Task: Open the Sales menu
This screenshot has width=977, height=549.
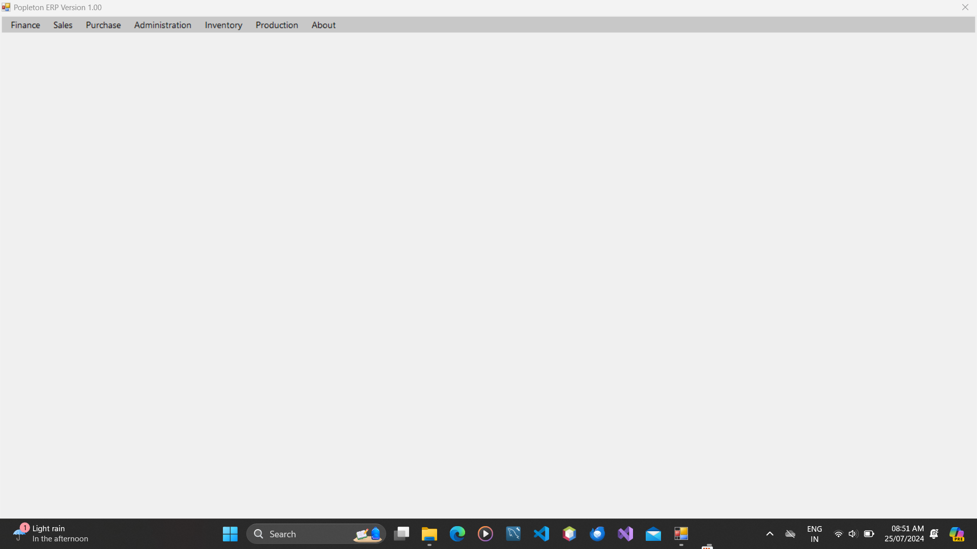Action: [x=63, y=25]
